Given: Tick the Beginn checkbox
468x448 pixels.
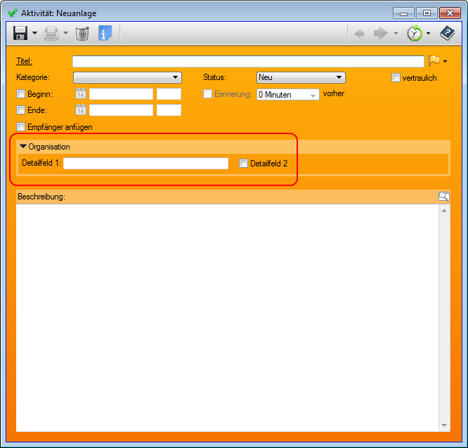Looking at the screenshot, I should coord(20,94).
